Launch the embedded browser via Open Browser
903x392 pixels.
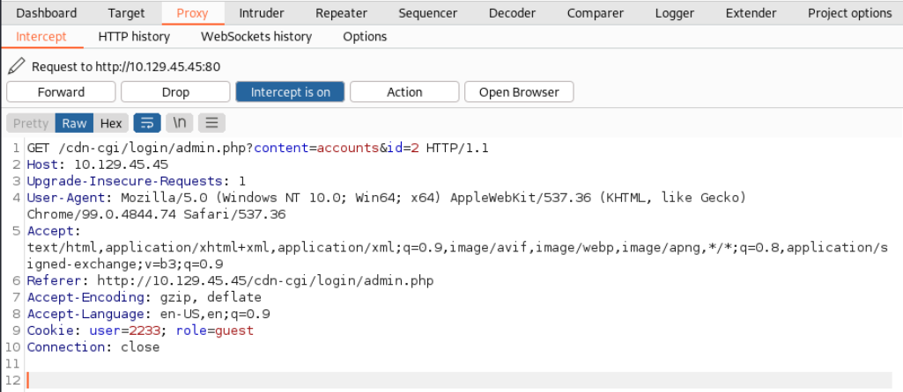pyautogui.click(x=519, y=92)
